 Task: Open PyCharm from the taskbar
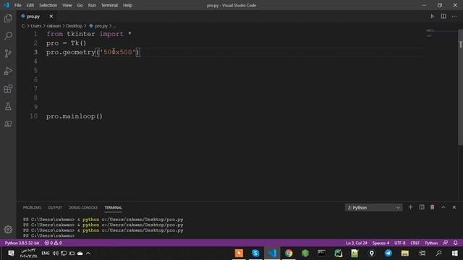[339, 253]
